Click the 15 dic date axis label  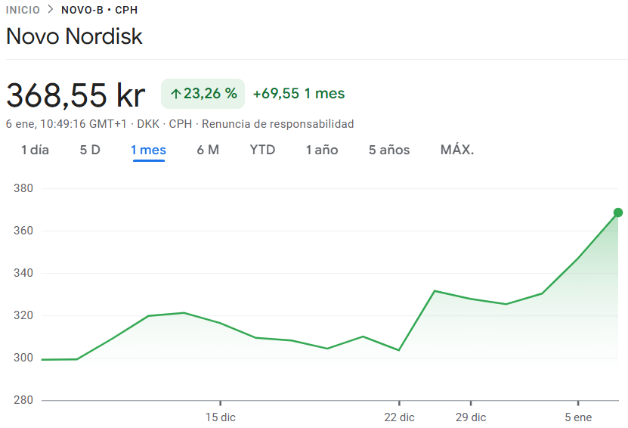click(x=220, y=417)
